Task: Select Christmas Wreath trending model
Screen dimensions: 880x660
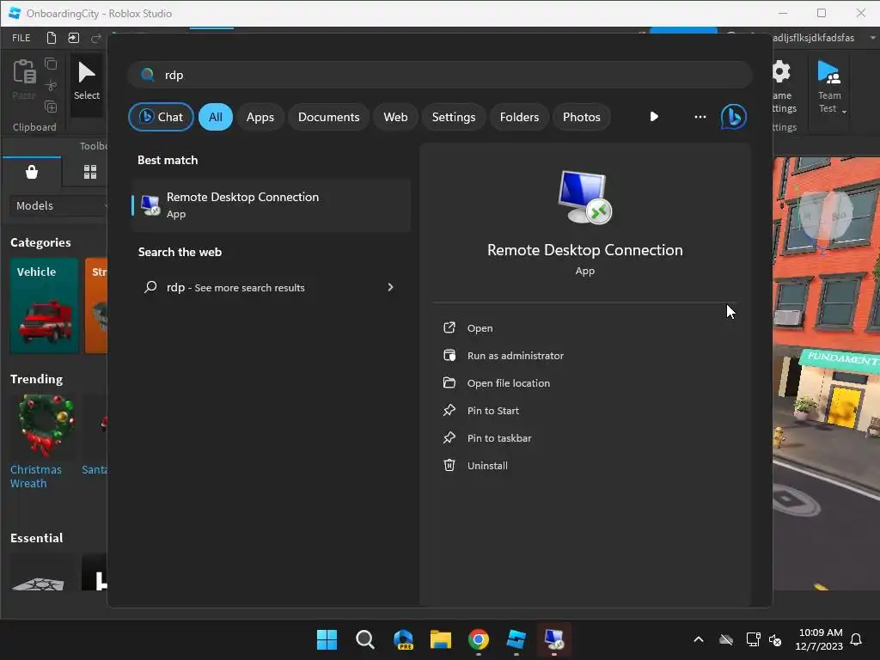Action: click(x=46, y=425)
